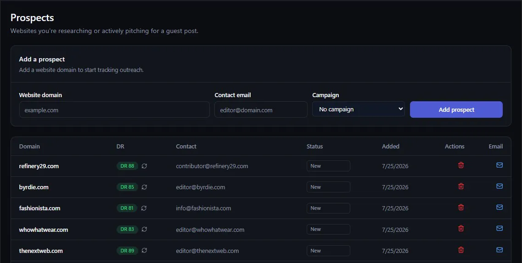522x263 pixels.
Task: Click editor@whowhatwear.com contact email
Action: 210,230
